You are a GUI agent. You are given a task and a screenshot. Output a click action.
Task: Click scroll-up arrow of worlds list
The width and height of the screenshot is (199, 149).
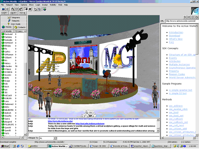[x=25, y=31]
